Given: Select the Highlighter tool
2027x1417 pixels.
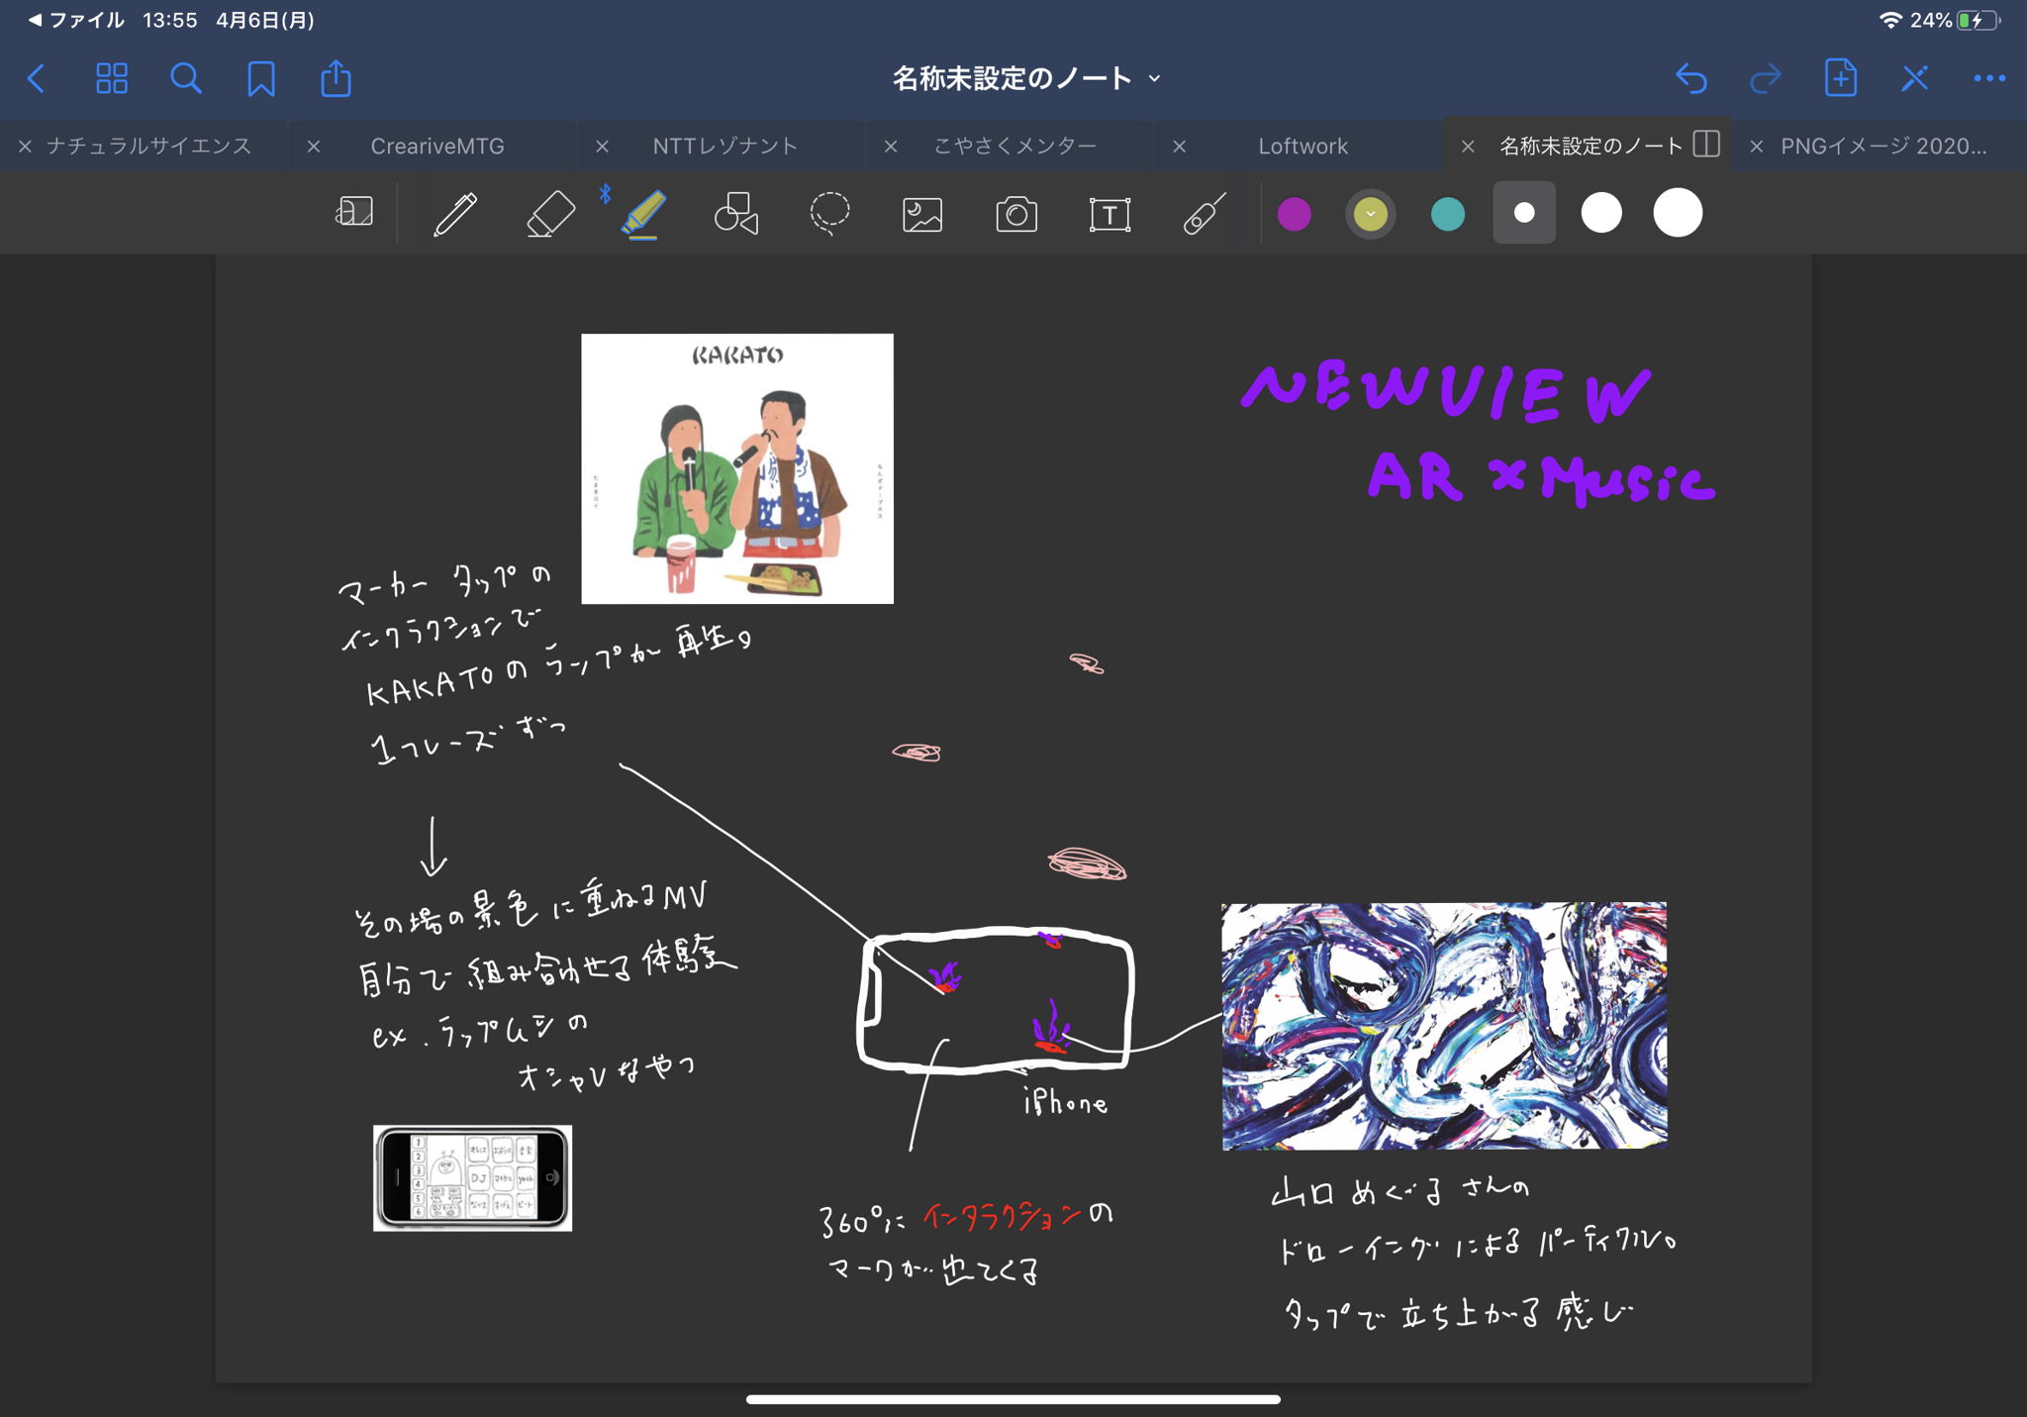Looking at the screenshot, I should [x=643, y=214].
